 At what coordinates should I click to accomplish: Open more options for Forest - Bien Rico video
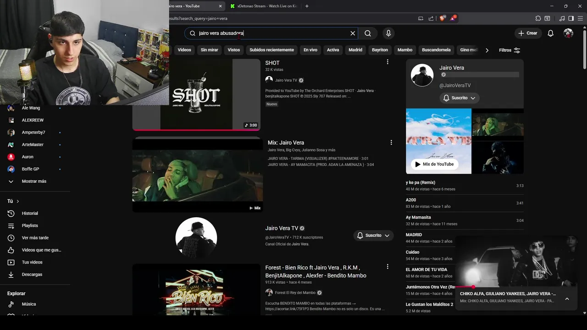click(x=388, y=266)
